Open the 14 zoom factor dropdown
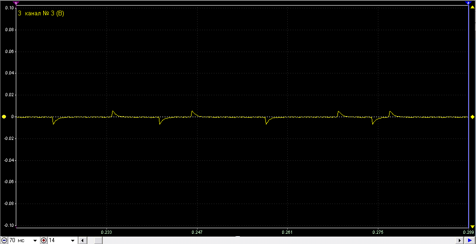Viewport: 476px width, 244px height. point(73,241)
